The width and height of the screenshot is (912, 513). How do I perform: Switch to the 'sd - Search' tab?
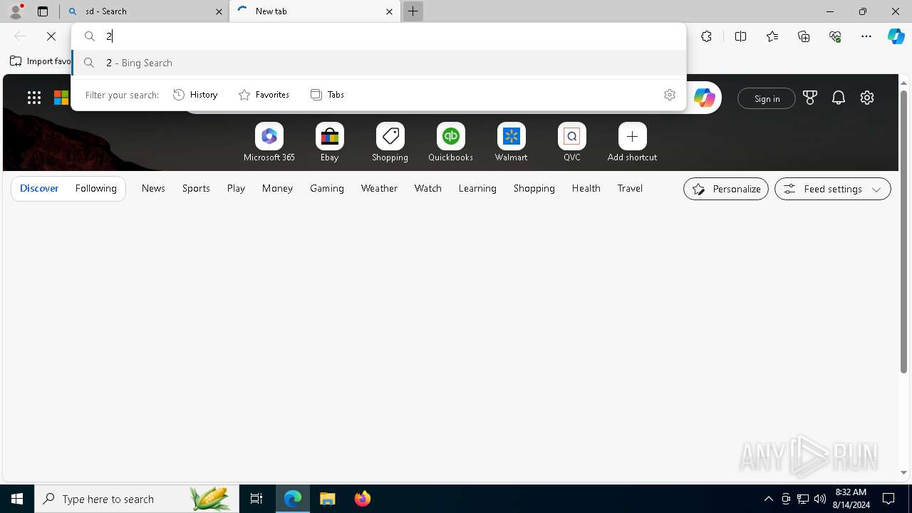point(145,11)
